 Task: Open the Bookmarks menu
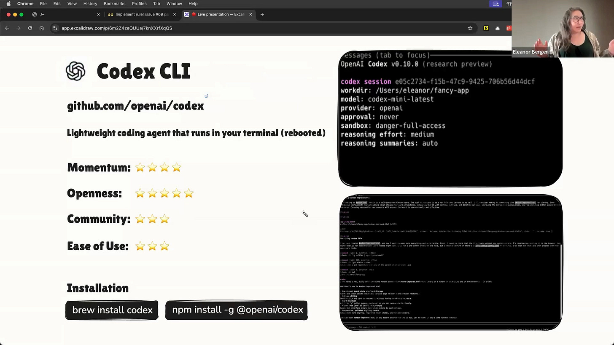[x=114, y=3]
